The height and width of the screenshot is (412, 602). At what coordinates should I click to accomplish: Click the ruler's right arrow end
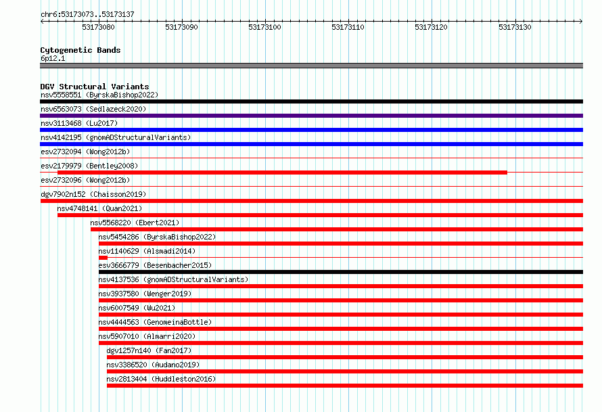[x=581, y=22]
